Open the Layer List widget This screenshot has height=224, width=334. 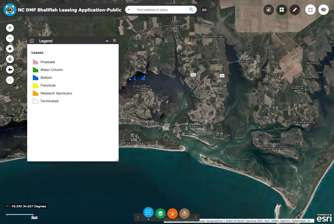pyautogui.click(x=160, y=213)
